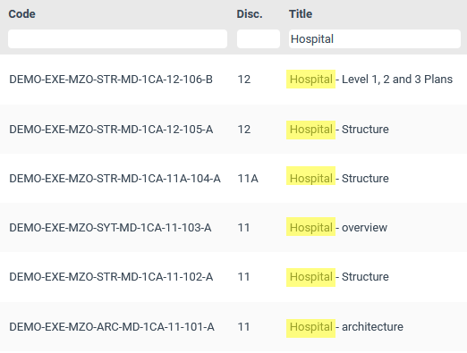This screenshot has width=467, height=353.
Task: Click discipline 12 in the 12-105-A row
Action: click(x=244, y=130)
